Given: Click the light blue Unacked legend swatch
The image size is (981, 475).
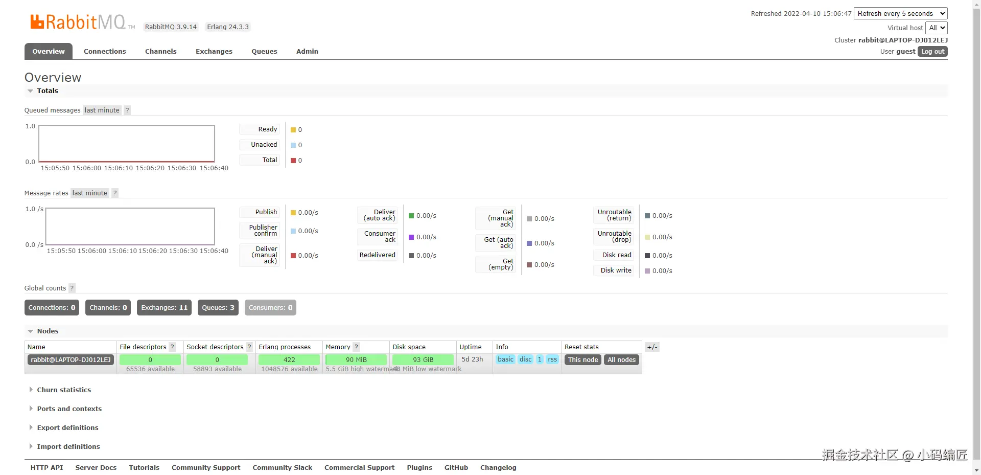Looking at the screenshot, I should pos(293,145).
